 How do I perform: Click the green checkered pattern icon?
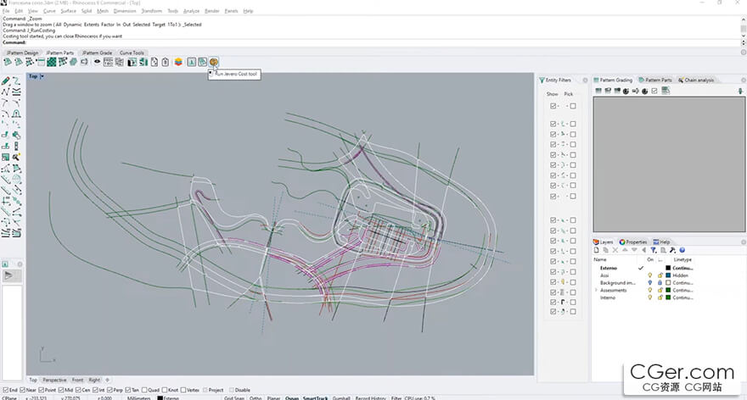52,62
